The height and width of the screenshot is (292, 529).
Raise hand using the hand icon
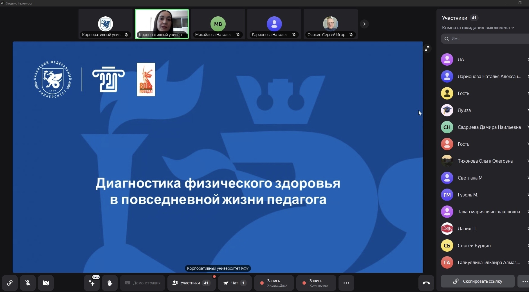click(110, 283)
